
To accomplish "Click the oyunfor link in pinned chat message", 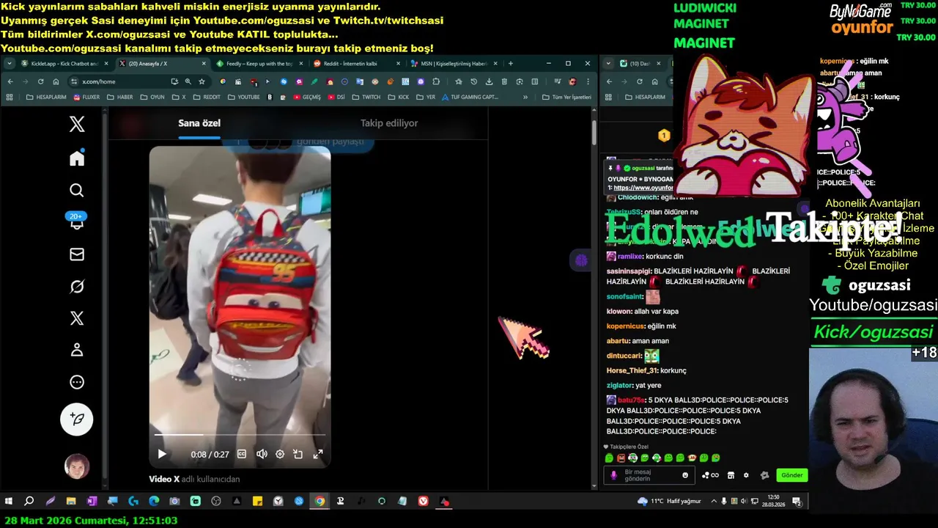I will pos(643,188).
